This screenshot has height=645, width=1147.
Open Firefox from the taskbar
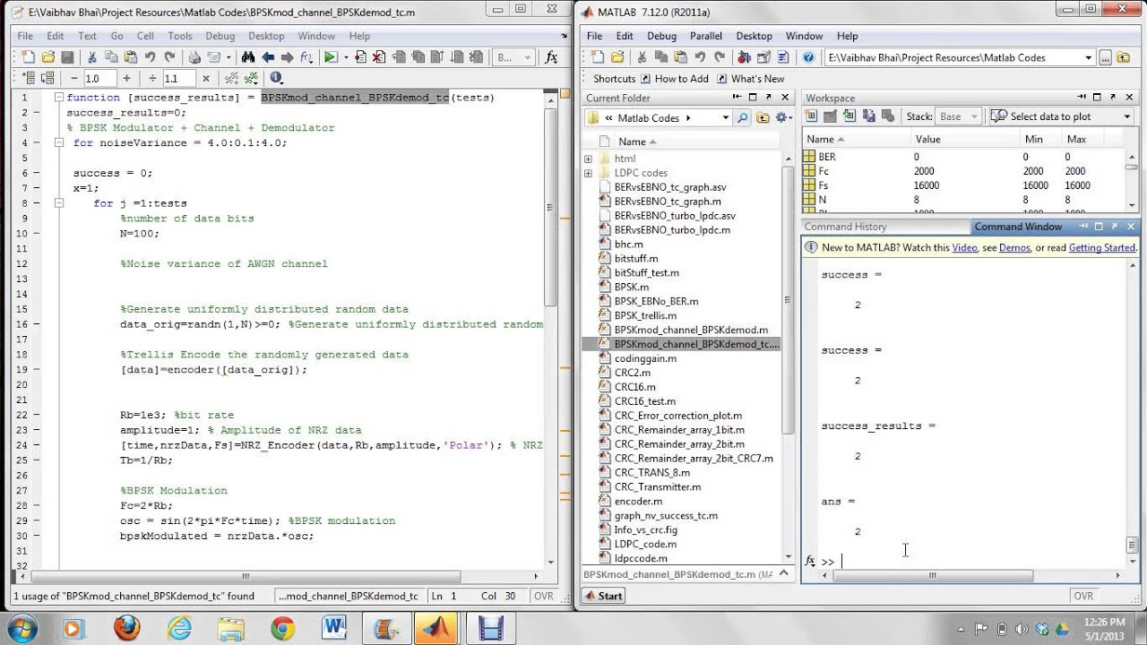tap(127, 628)
